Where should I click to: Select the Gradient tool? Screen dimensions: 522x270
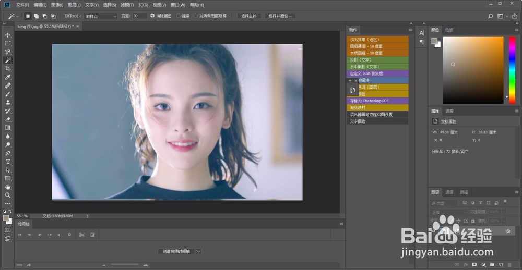(x=8, y=128)
